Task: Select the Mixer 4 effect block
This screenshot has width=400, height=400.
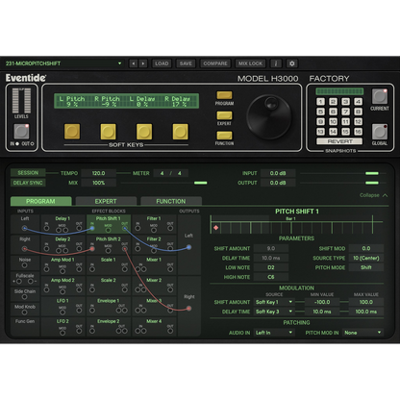Action: (x=154, y=327)
